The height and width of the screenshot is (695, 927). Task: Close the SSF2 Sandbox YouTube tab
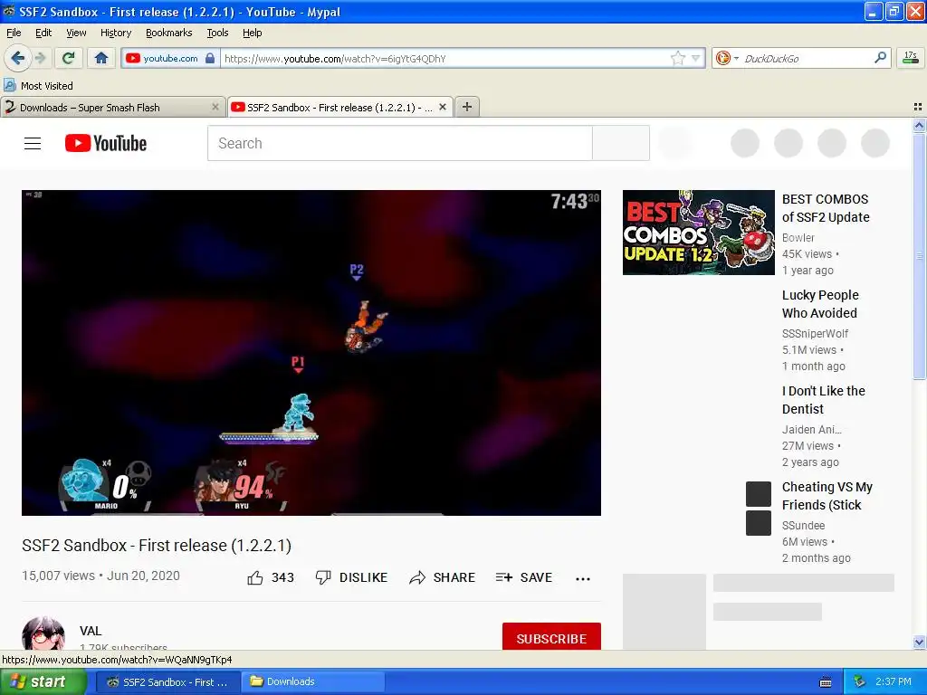tap(442, 107)
